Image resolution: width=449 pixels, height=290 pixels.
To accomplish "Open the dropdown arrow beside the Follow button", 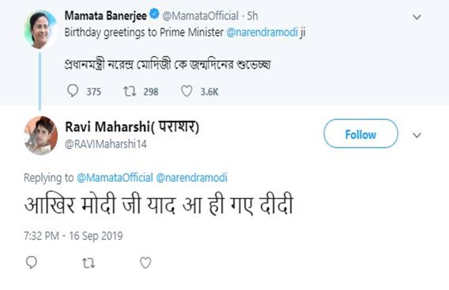I will pos(417,135).
